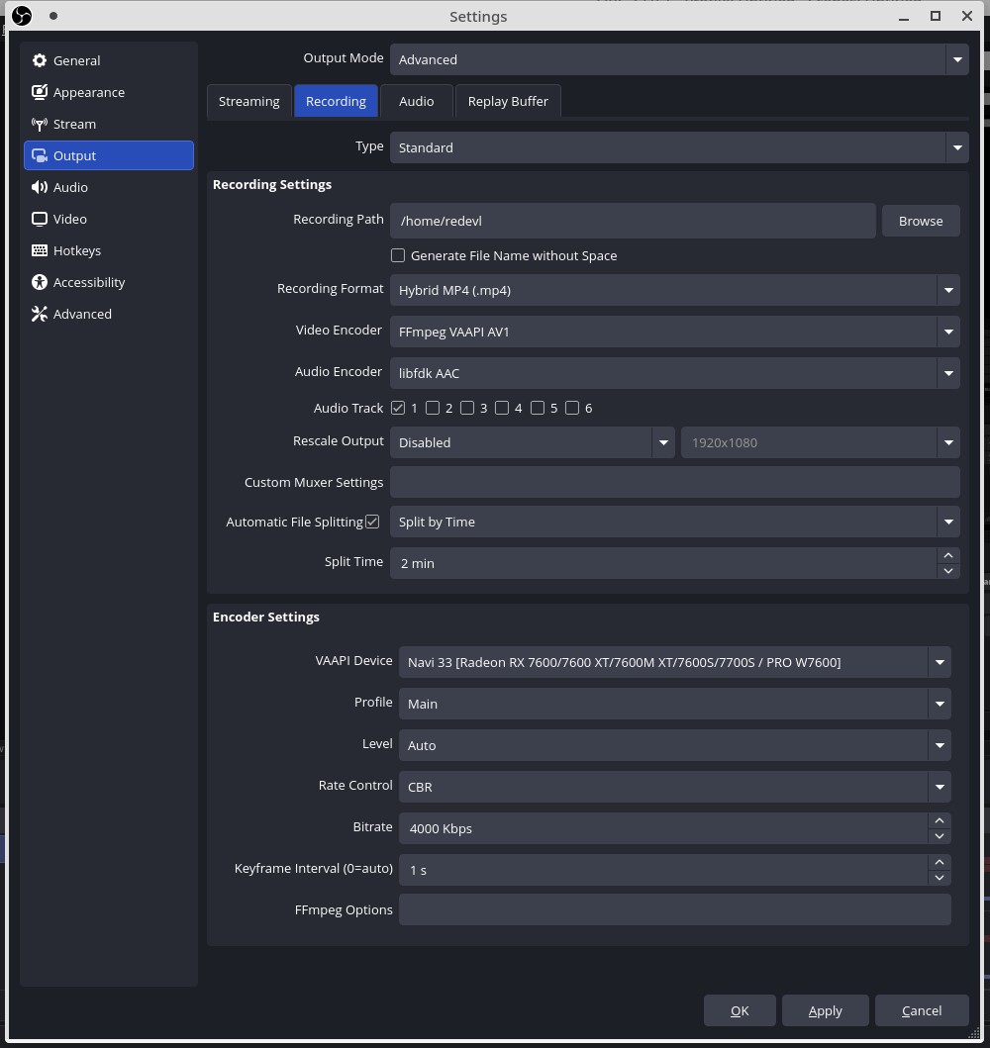Click the Custom Muxer Settings field
990x1048 pixels.
point(675,482)
